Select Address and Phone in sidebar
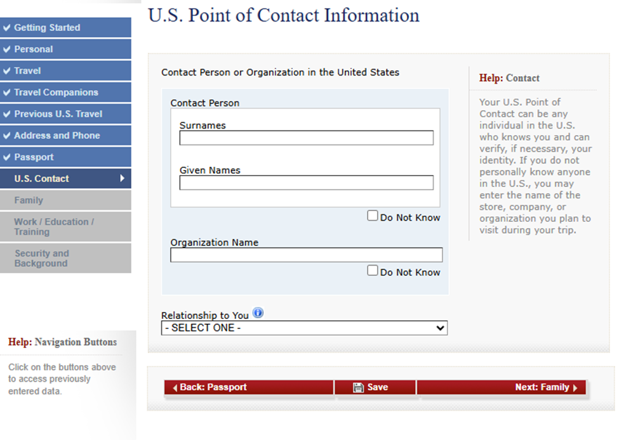The image size is (619, 440). [x=57, y=136]
